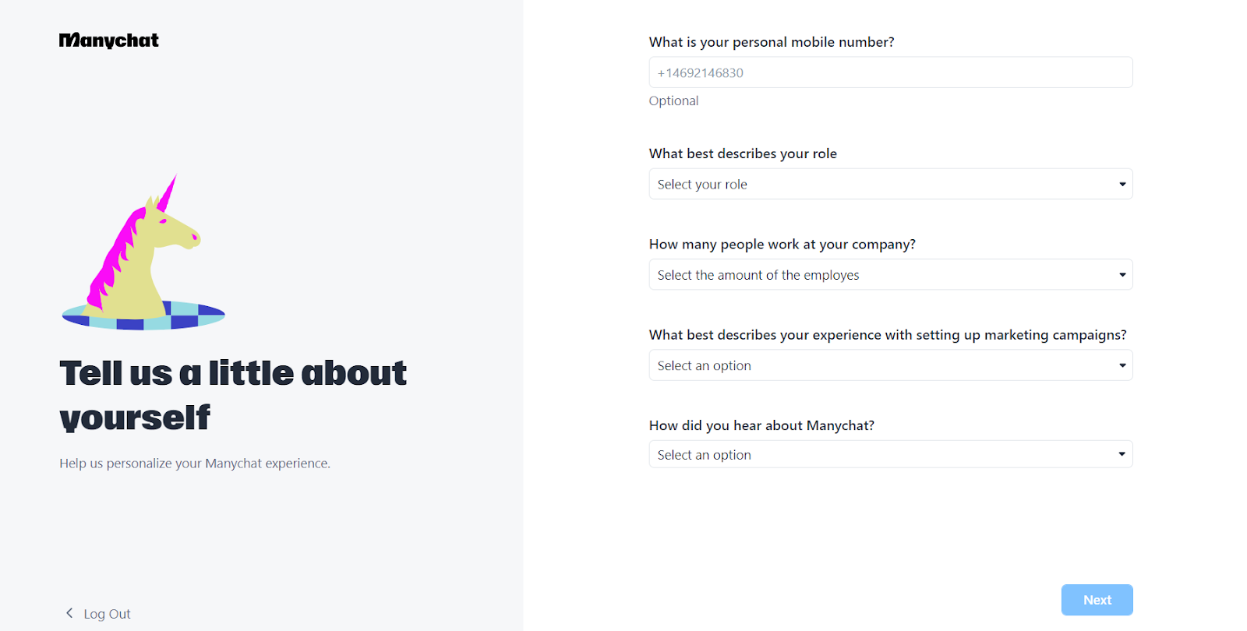
Task: Click the Log Out link
Action: tap(107, 614)
